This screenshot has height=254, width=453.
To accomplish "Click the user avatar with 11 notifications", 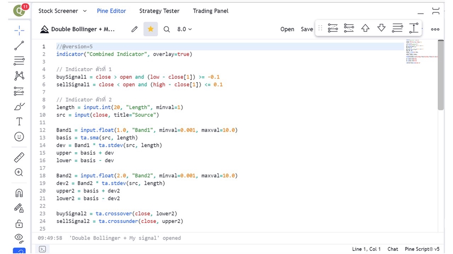I will (20, 10).
